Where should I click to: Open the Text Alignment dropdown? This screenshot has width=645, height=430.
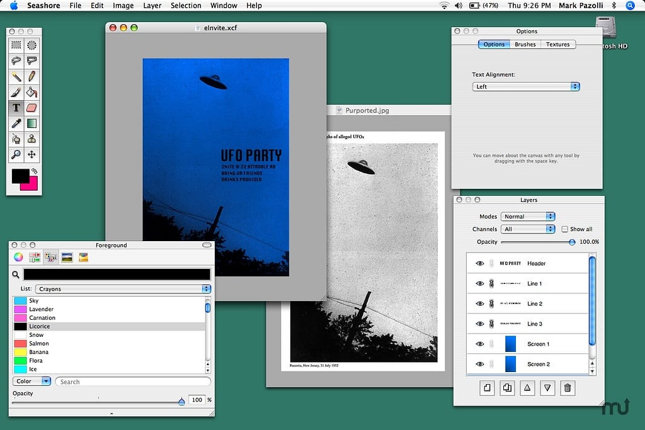[x=526, y=87]
